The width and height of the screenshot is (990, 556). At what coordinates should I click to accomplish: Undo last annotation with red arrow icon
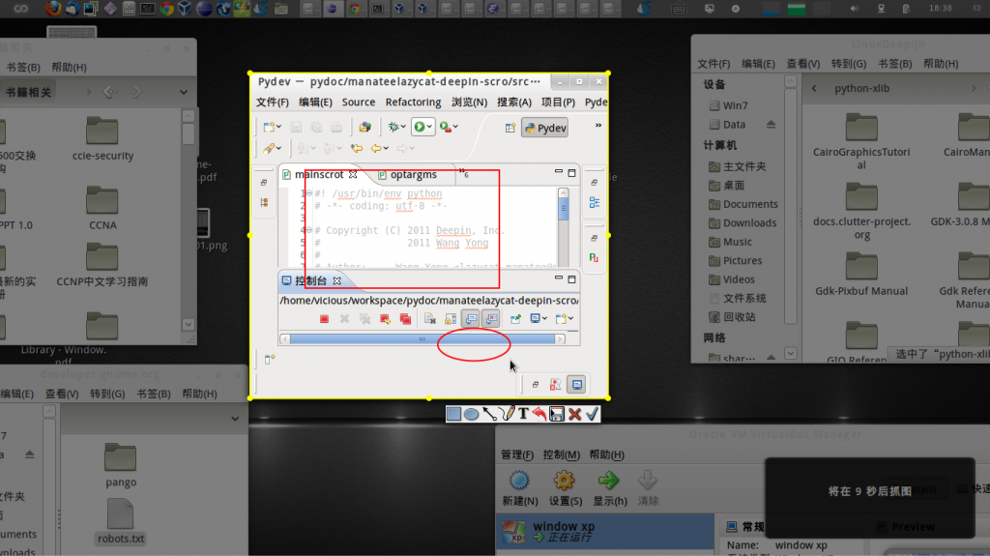(539, 414)
